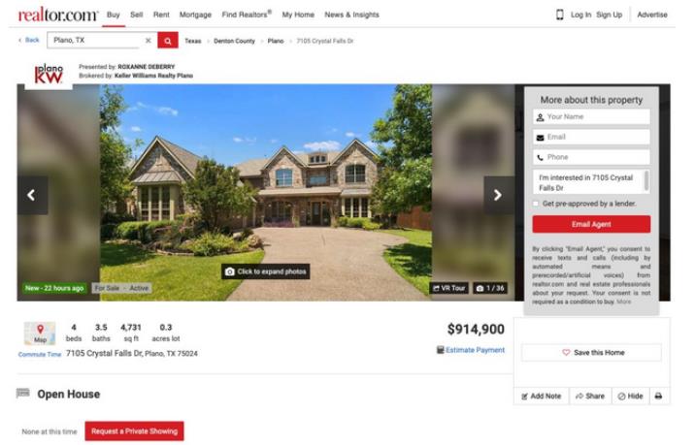
Task: Save this Home with heart button
Action: tap(592, 353)
